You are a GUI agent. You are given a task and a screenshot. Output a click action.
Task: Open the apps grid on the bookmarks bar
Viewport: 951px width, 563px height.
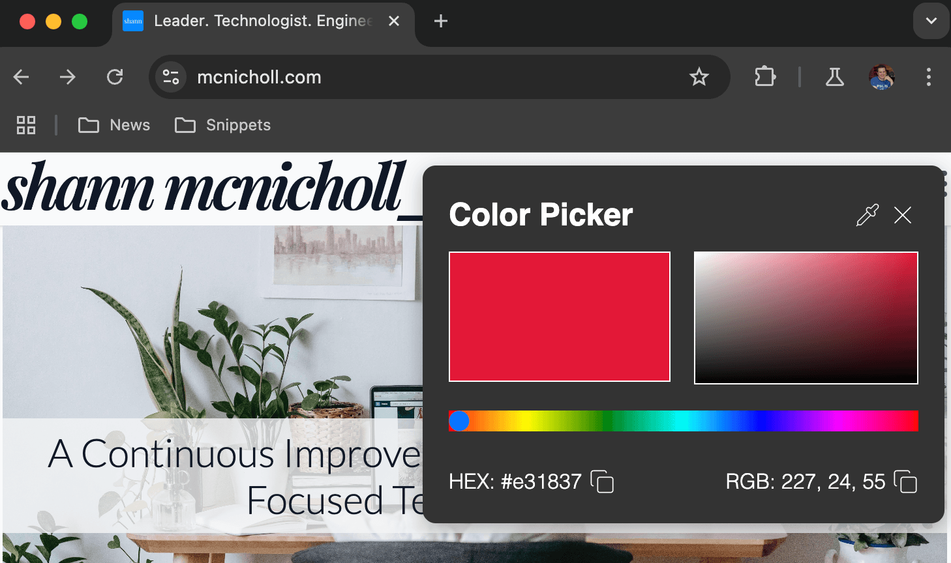pyautogui.click(x=26, y=124)
